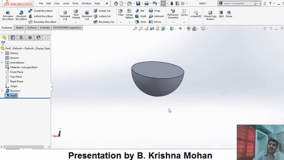284x160 pixels.
Task: Open the Window menu
Action: click(x=87, y=4)
